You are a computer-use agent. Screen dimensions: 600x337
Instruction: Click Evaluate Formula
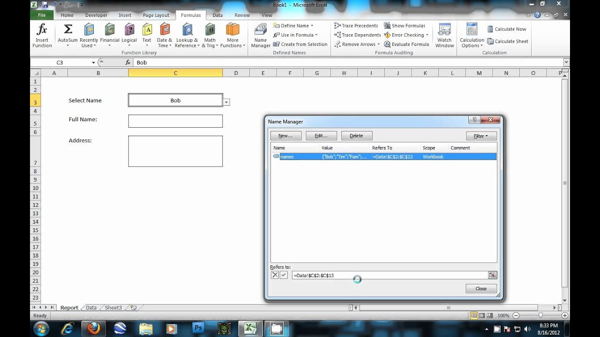406,44
